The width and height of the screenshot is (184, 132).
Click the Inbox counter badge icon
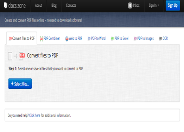pyautogui.click(x=130, y=5)
